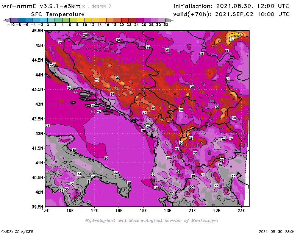This screenshot has height=234, width=303.
Task: Pick the orange 16 to 18 legend swatch
Action: tap(110, 20)
